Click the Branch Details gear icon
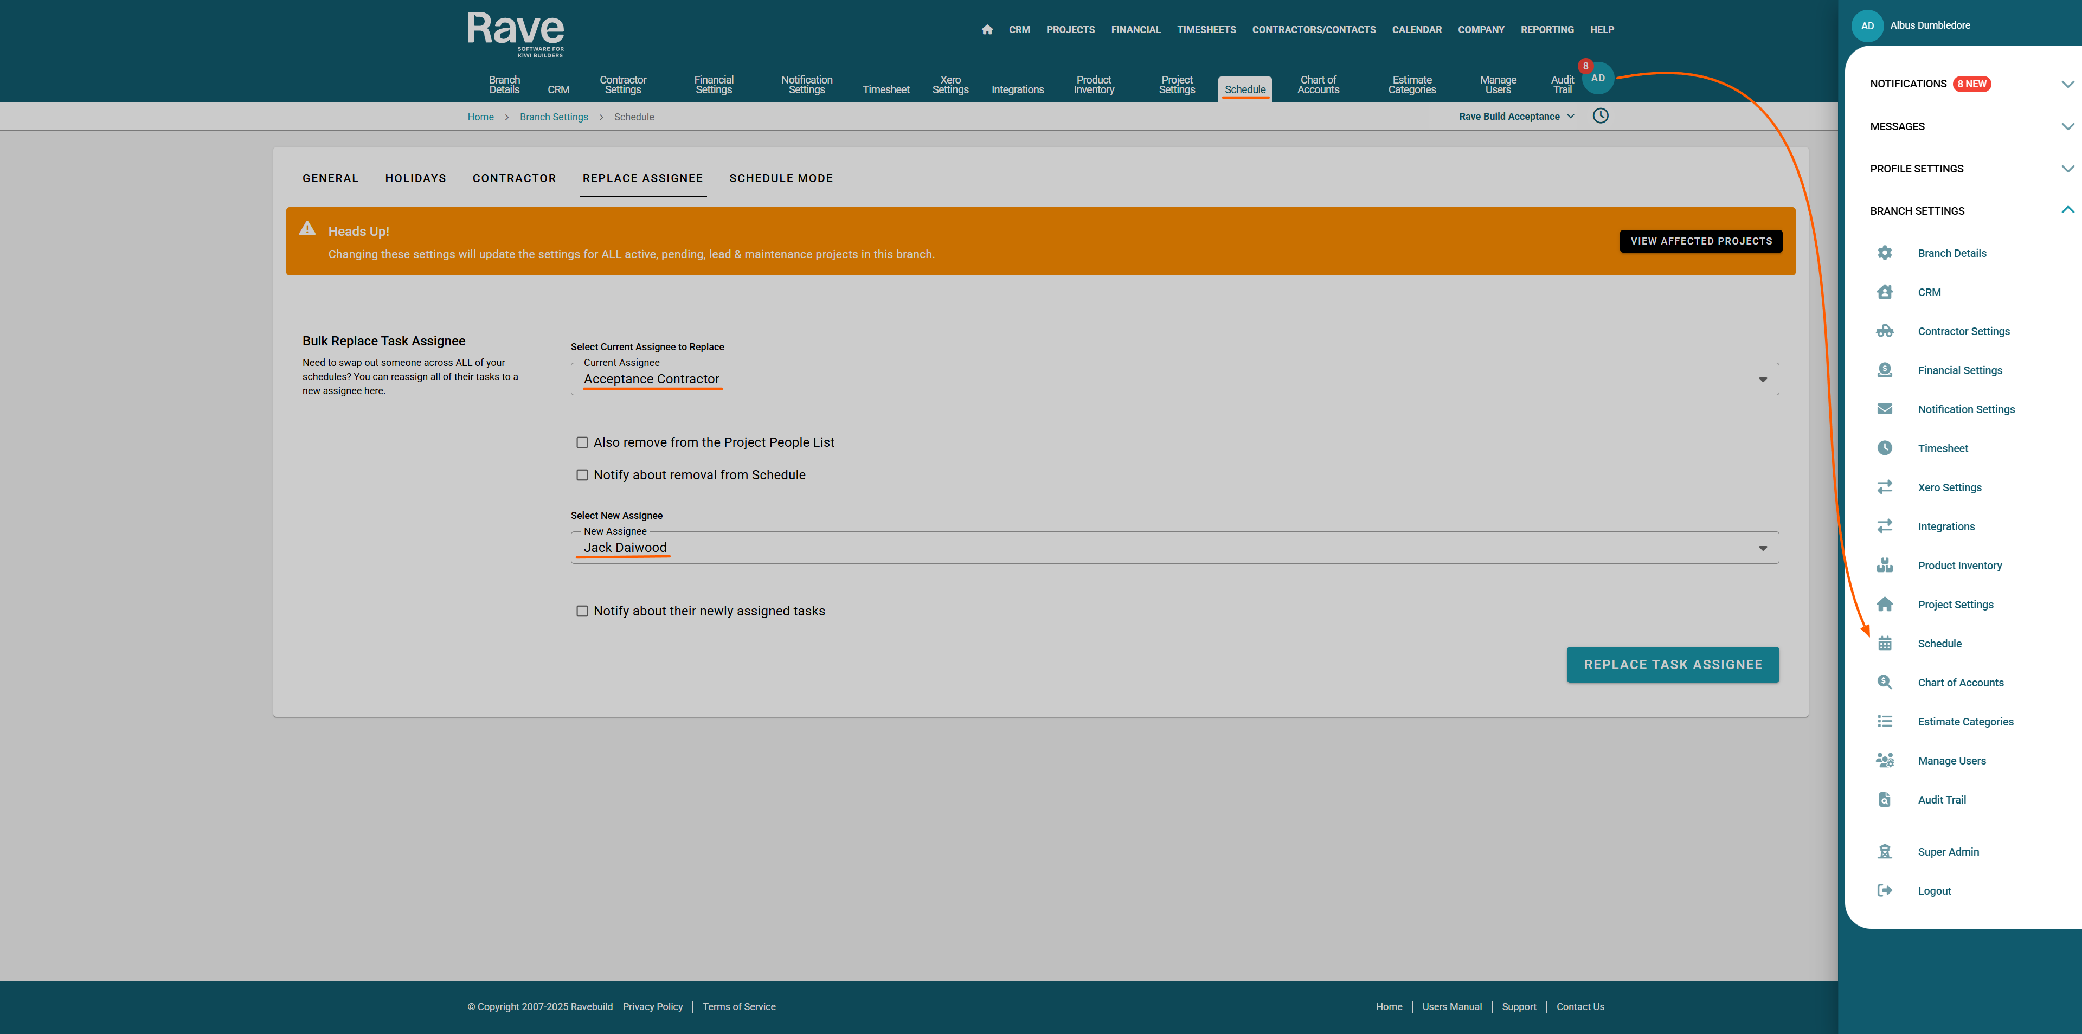 (1884, 253)
